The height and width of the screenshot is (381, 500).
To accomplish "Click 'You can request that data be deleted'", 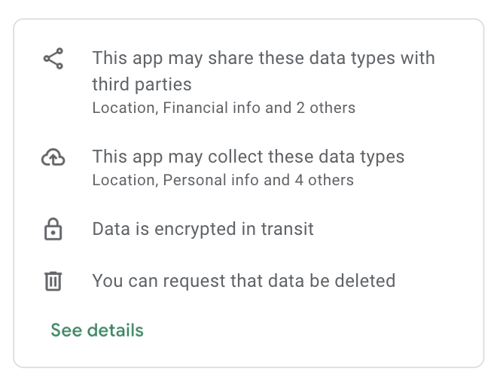I will 243,281.
